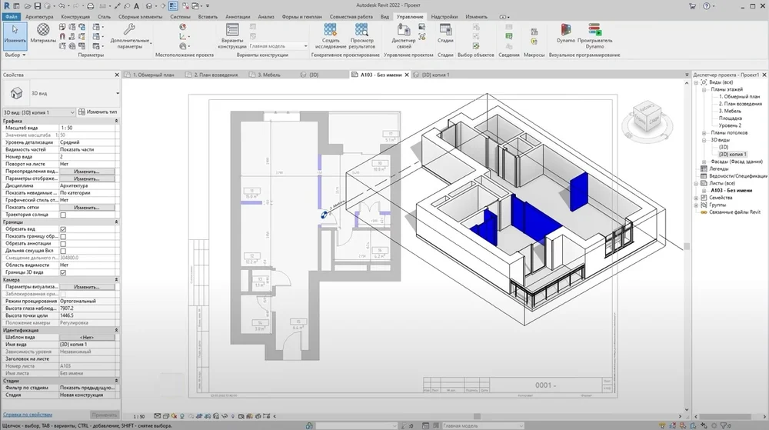
Task: Click Изменить button for Переопределения видимости
Action: tap(87, 172)
